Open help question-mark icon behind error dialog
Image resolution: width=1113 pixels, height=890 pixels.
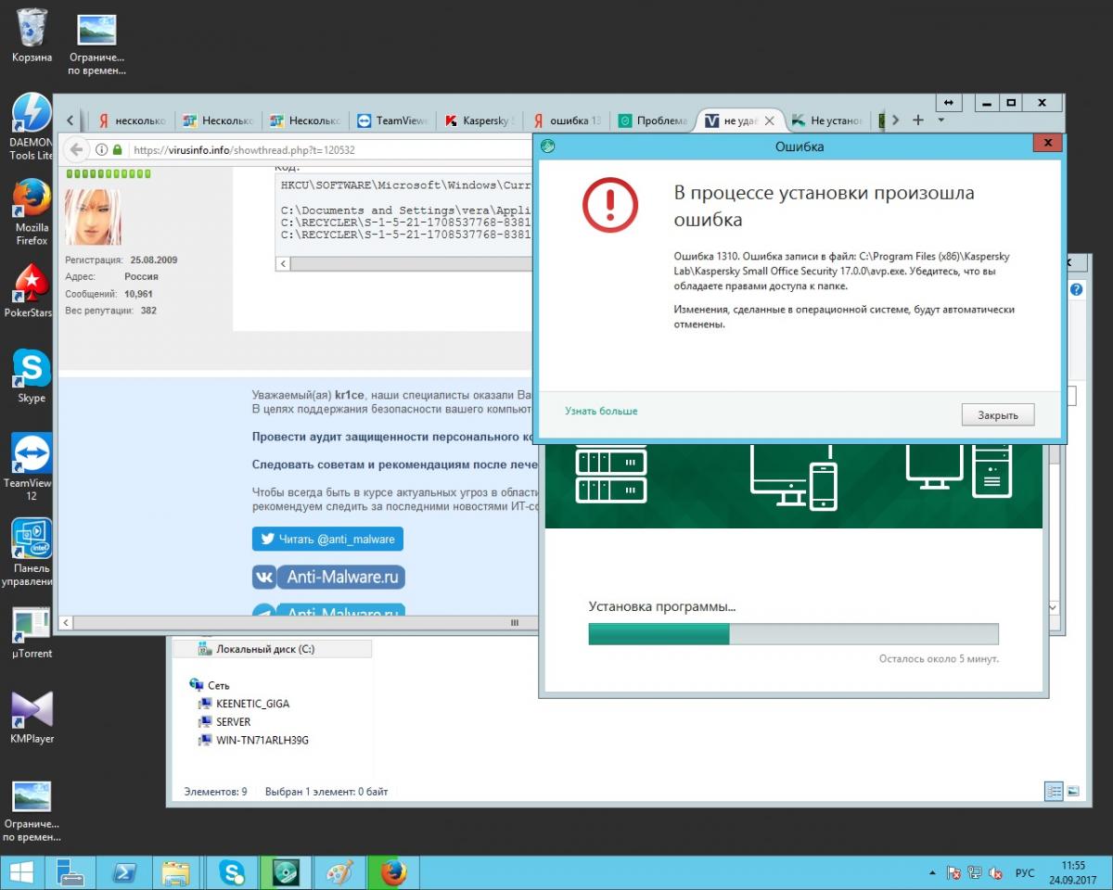pyautogui.click(x=1076, y=289)
